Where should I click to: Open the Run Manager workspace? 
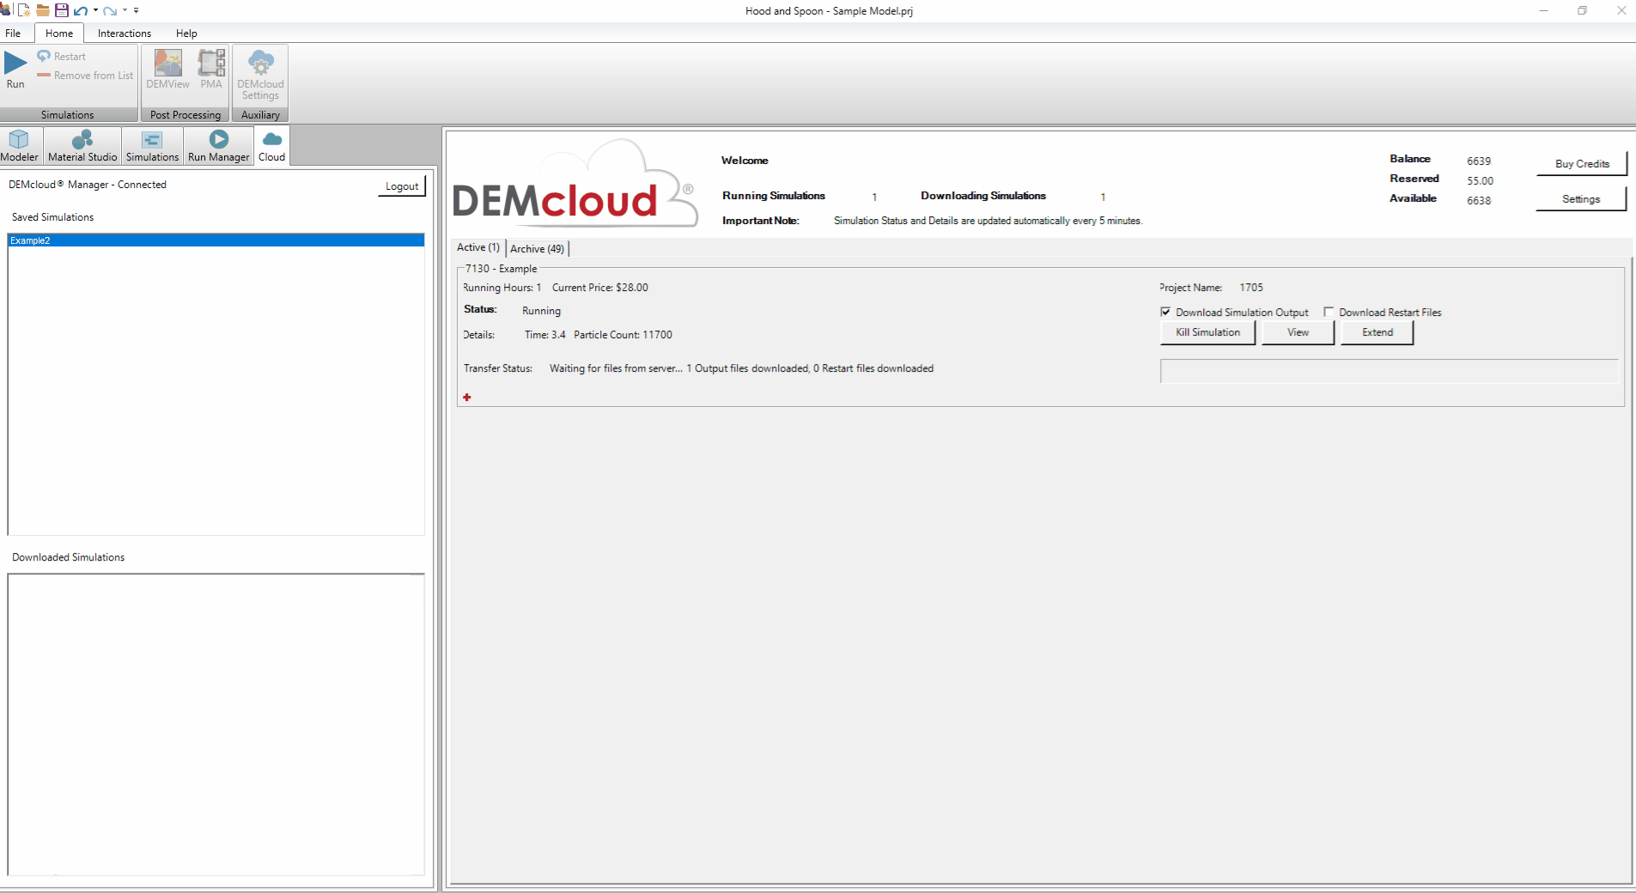pyautogui.click(x=218, y=145)
